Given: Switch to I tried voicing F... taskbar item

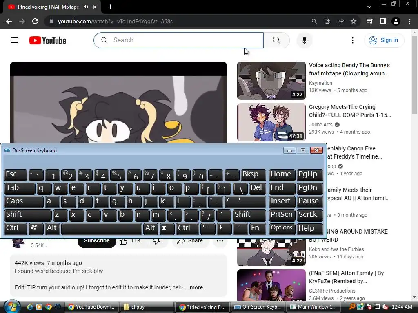Looking at the screenshot, I should coord(202,307).
